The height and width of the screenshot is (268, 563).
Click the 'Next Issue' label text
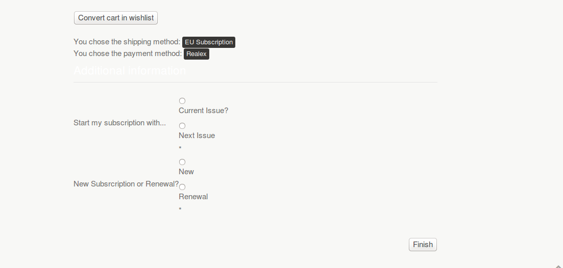197,136
